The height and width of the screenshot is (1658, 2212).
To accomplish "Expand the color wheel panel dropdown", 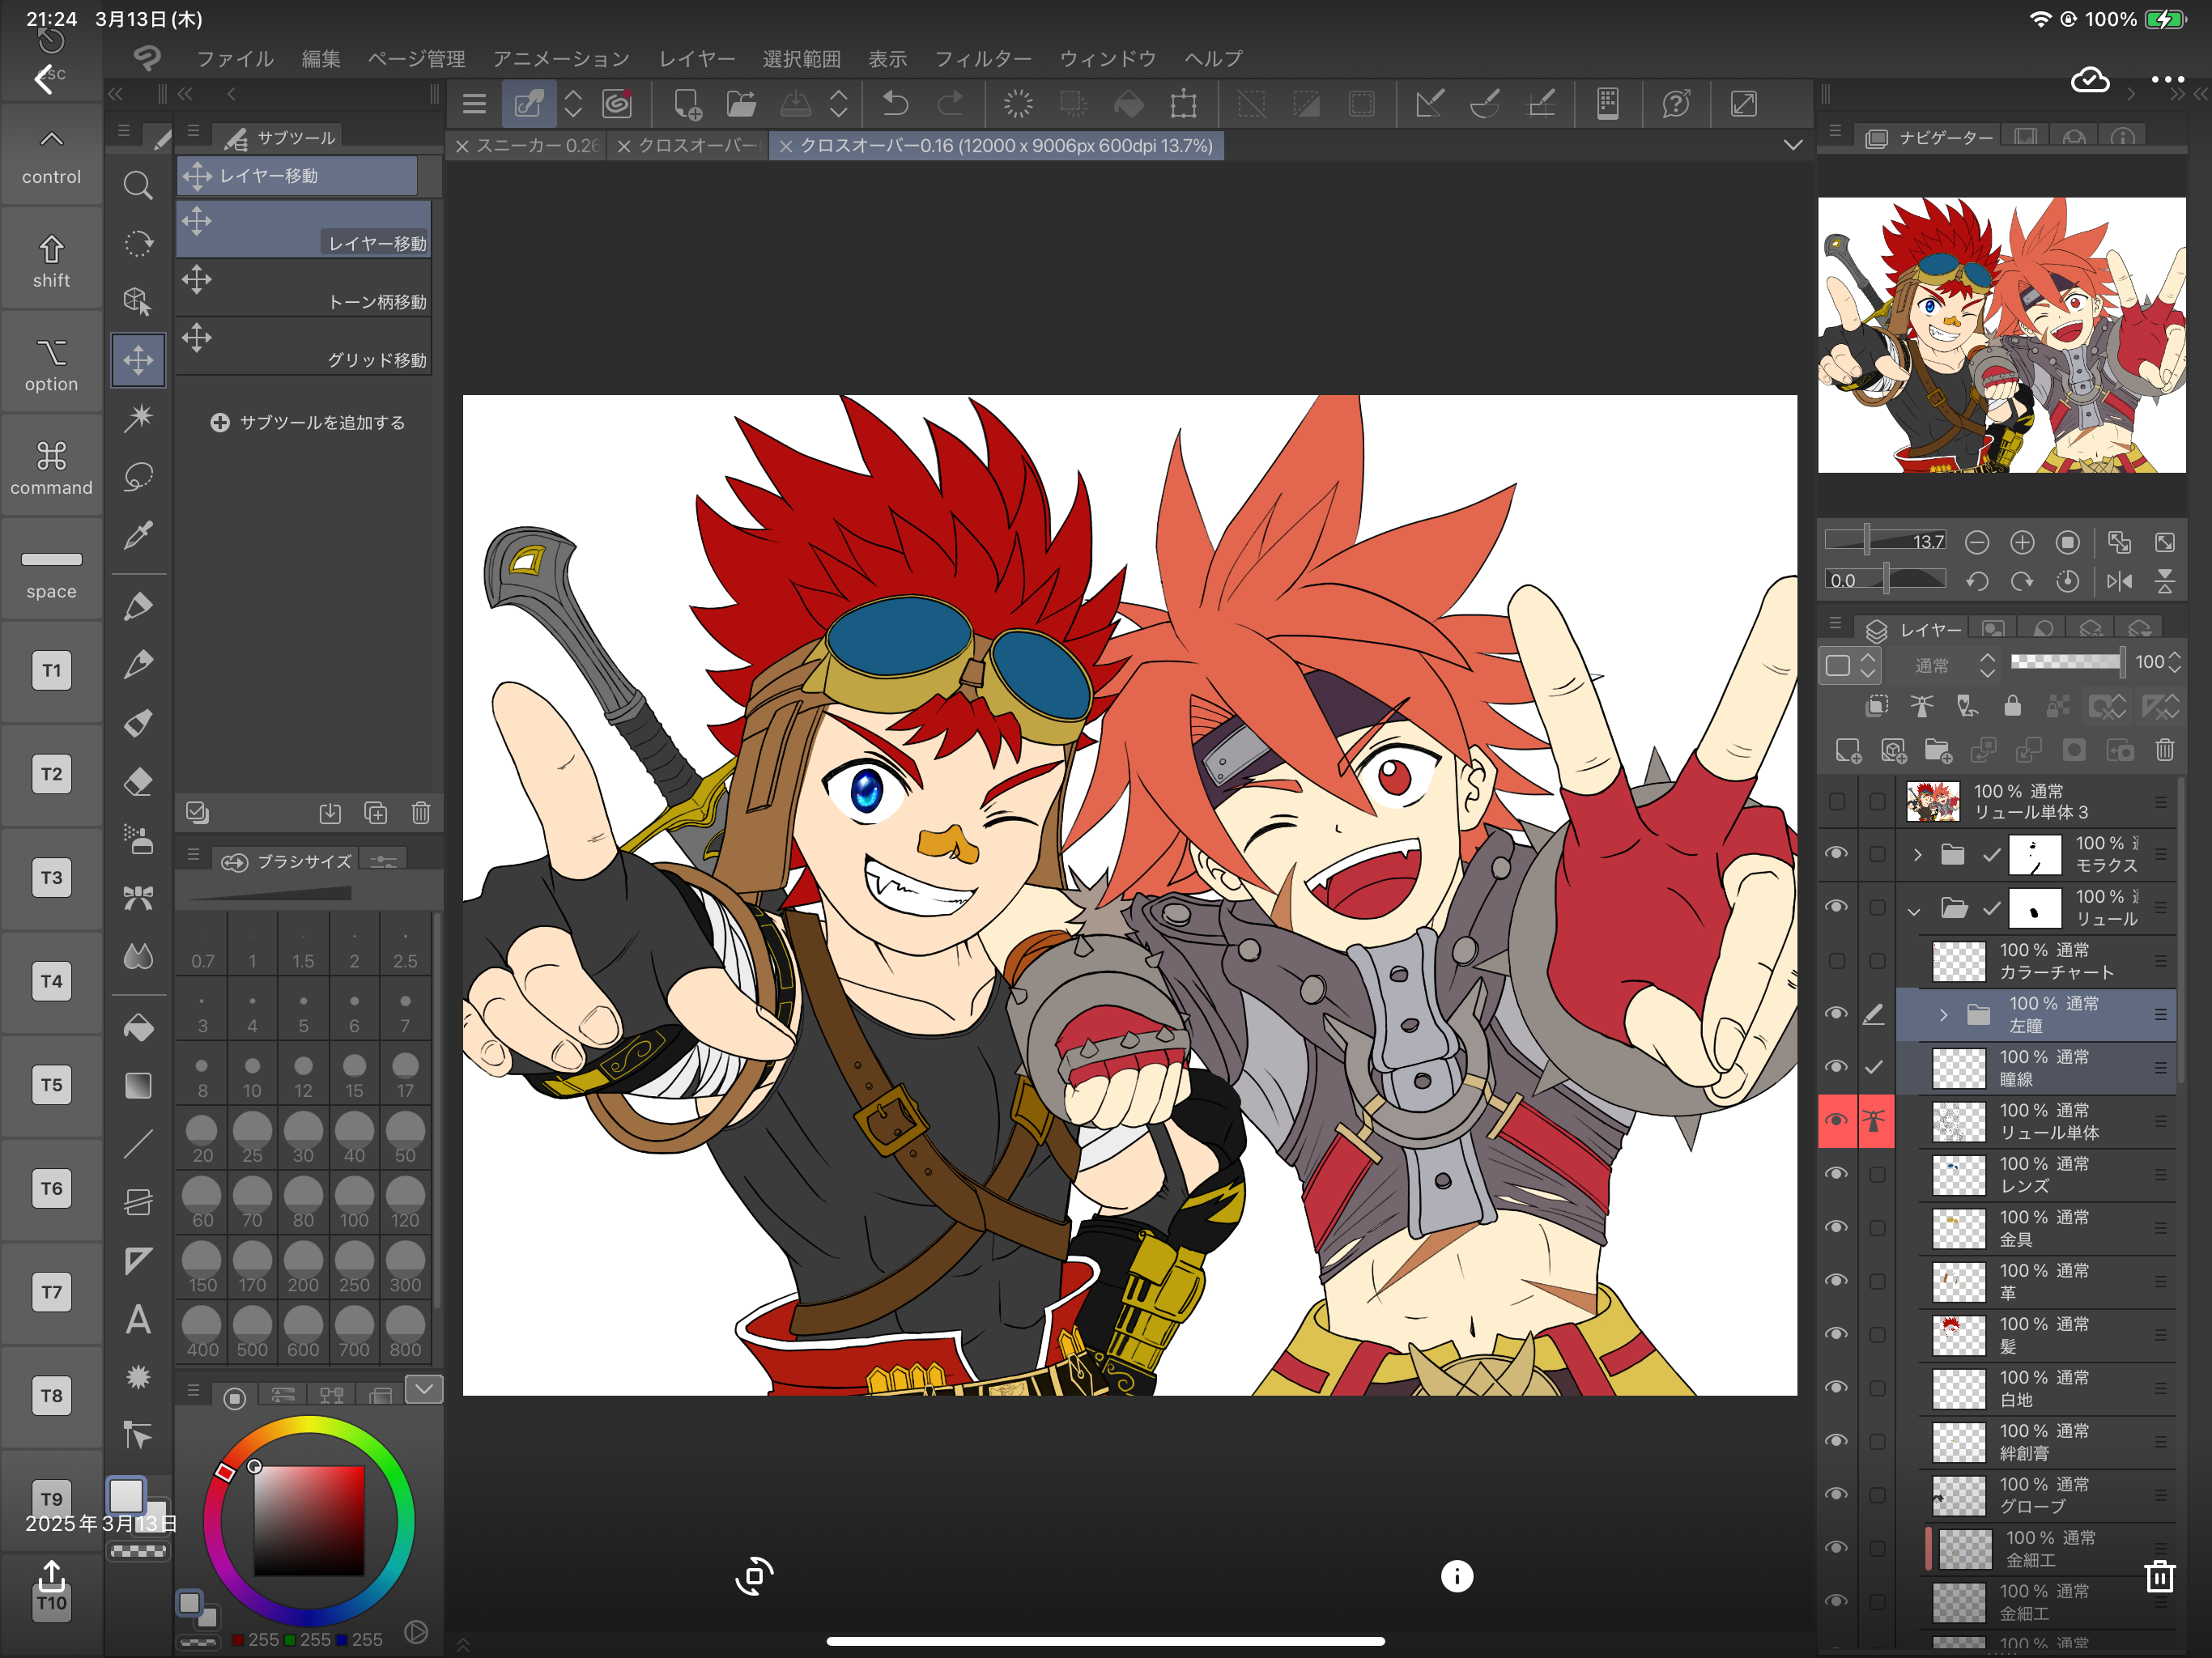I will click(x=424, y=1389).
